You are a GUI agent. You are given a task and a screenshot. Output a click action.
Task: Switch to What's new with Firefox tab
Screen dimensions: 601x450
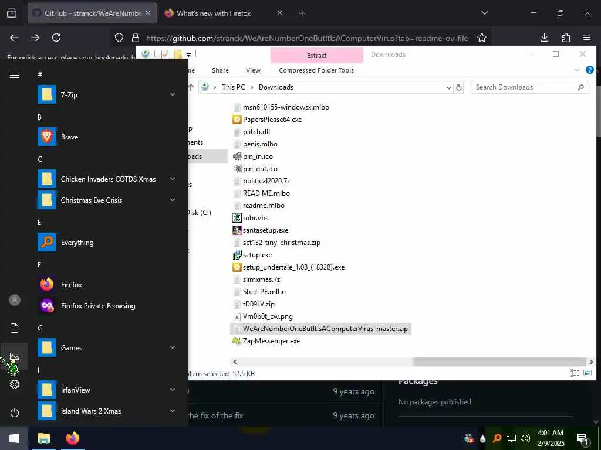pos(224,13)
